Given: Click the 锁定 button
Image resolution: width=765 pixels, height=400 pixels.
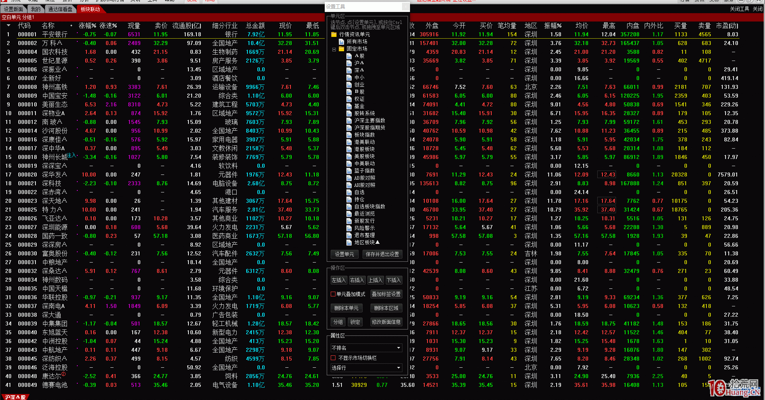Looking at the screenshot, I should tap(355, 322).
